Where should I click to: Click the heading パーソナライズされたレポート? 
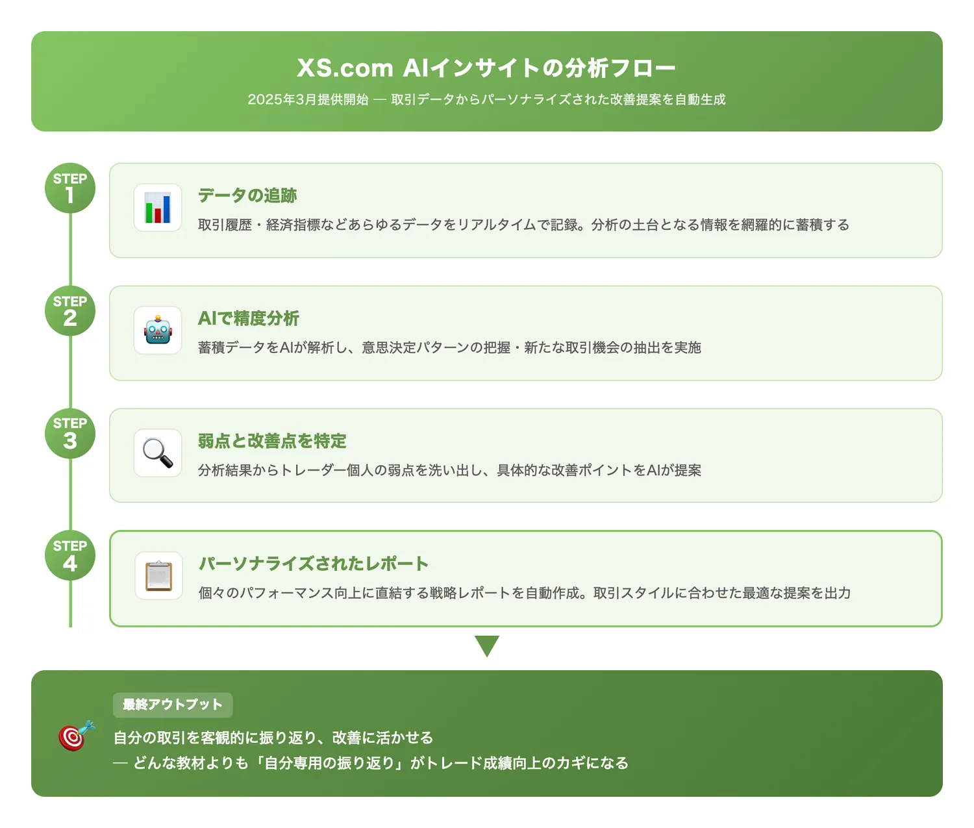(314, 564)
